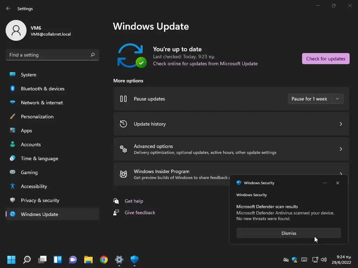Click the Pause updates pause icon
This screenshot has height=268, width=358.
[123, 99]
